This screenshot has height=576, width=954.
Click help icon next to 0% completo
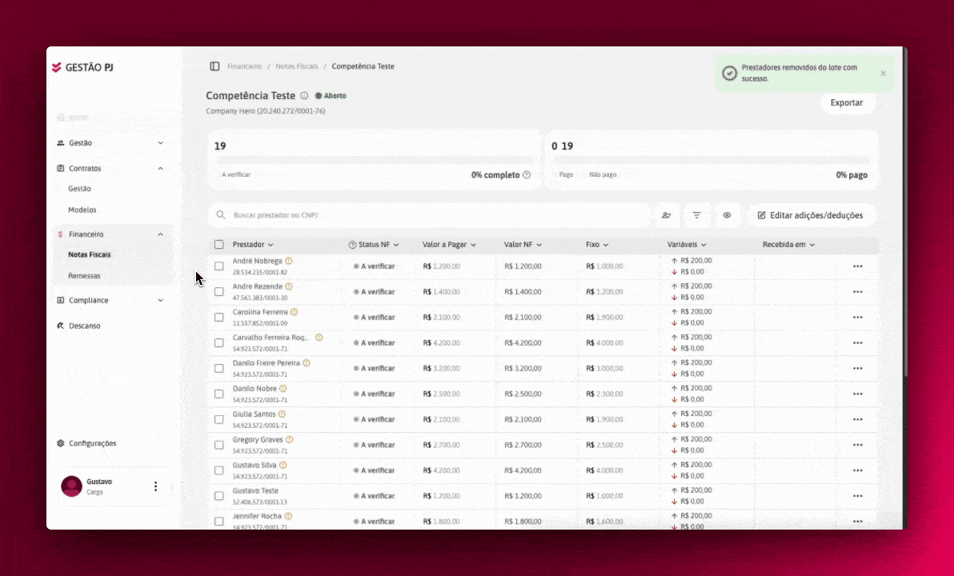point(527,174)
